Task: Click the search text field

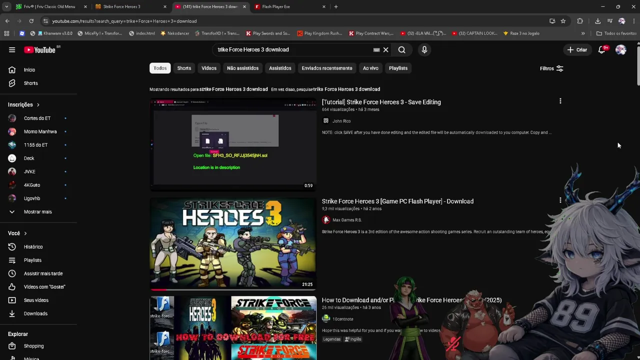Action: coord(295,49)
